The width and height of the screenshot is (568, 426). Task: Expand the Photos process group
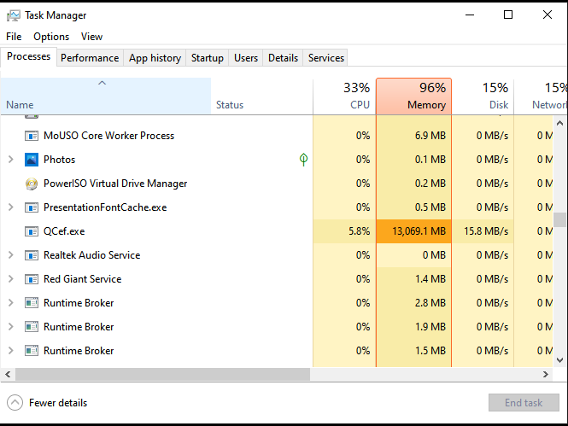coord(10,160)
